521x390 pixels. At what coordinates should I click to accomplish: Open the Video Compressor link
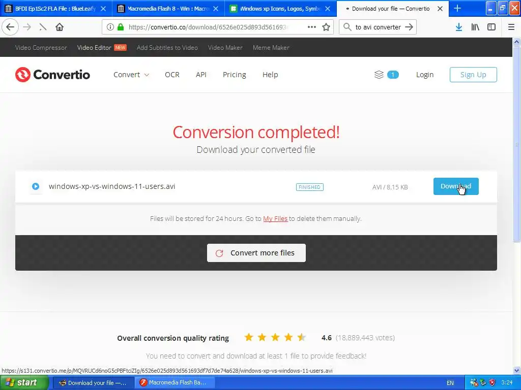click(x=41, y=47)
